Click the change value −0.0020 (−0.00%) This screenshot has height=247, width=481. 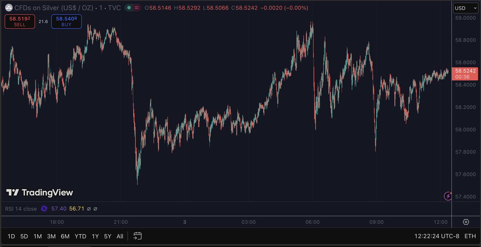point(284,8)
